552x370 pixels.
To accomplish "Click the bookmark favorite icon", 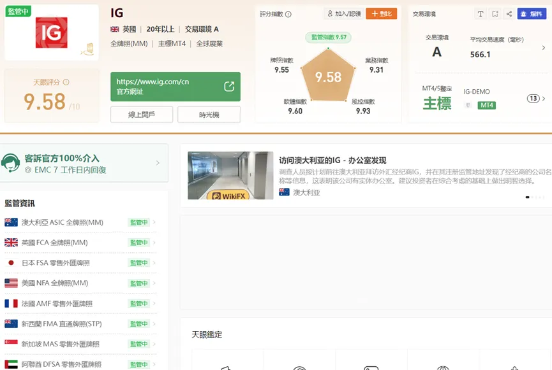I will (x=495, y=14).
